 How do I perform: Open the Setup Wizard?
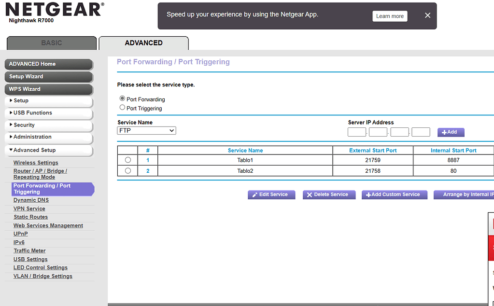click(49, 76)
